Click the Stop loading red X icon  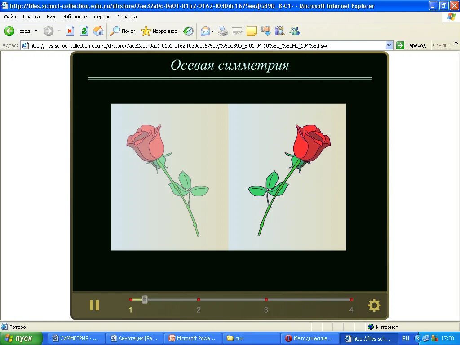point(70,31)
